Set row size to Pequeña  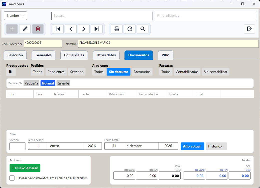(x=31, y=83)
